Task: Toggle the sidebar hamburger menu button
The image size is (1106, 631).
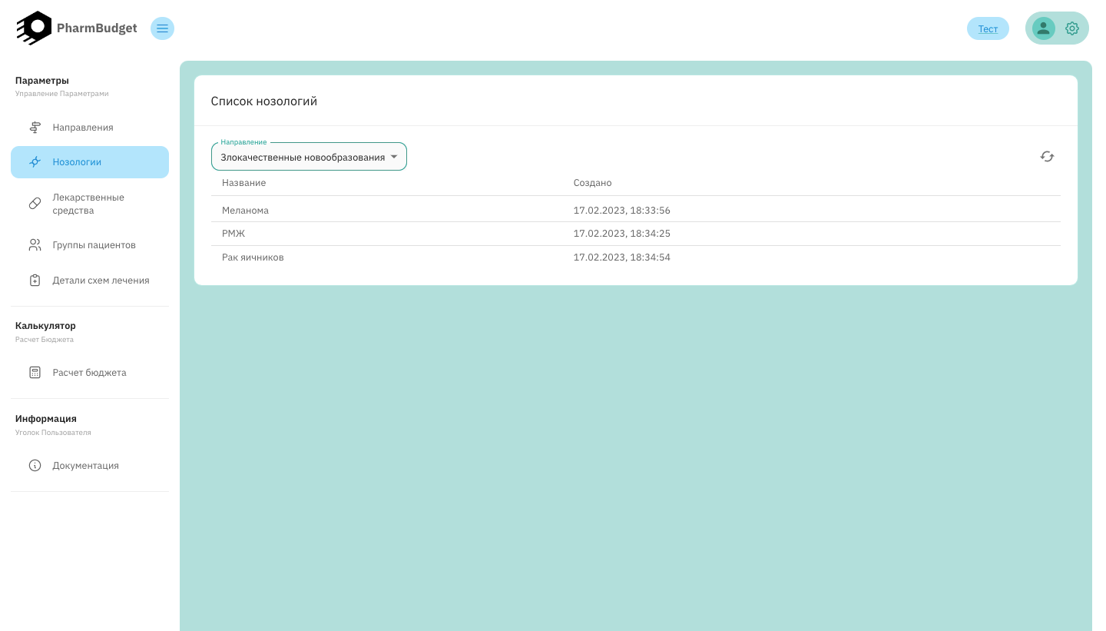Action: [x=162, y=28]
